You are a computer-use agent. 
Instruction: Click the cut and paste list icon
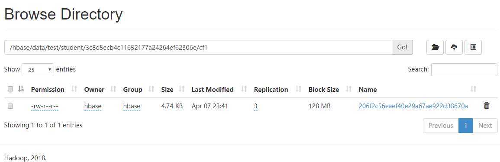tap(473, 47)
